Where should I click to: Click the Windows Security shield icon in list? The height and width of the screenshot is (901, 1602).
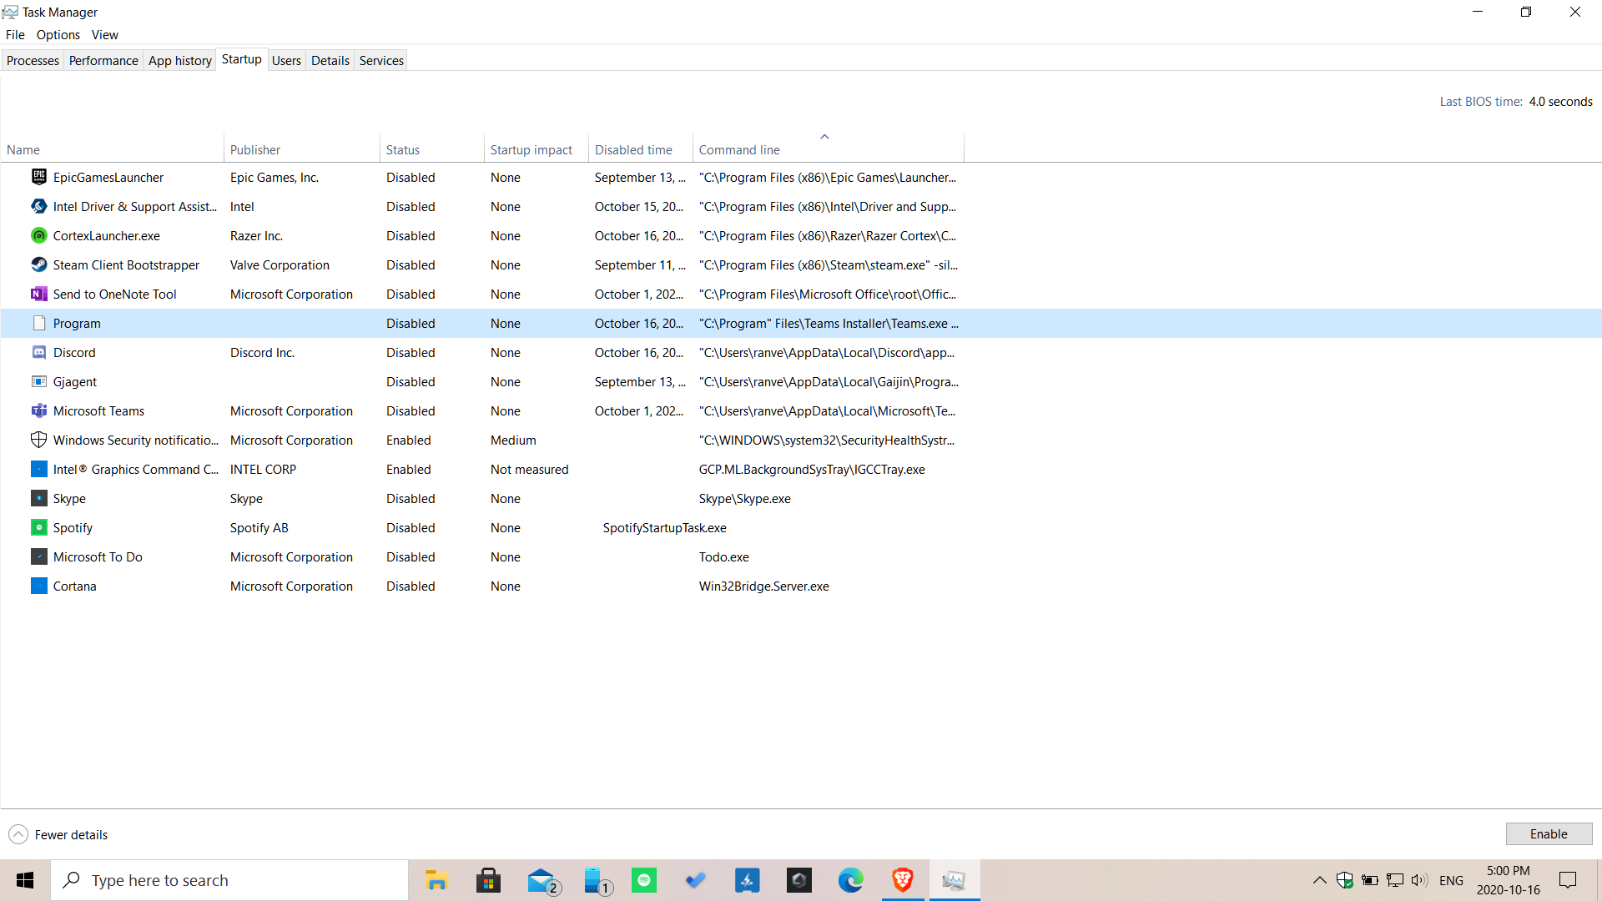coord(39,440)
